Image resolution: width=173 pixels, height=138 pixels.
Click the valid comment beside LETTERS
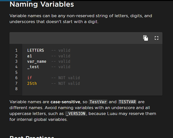coord(61,50)
